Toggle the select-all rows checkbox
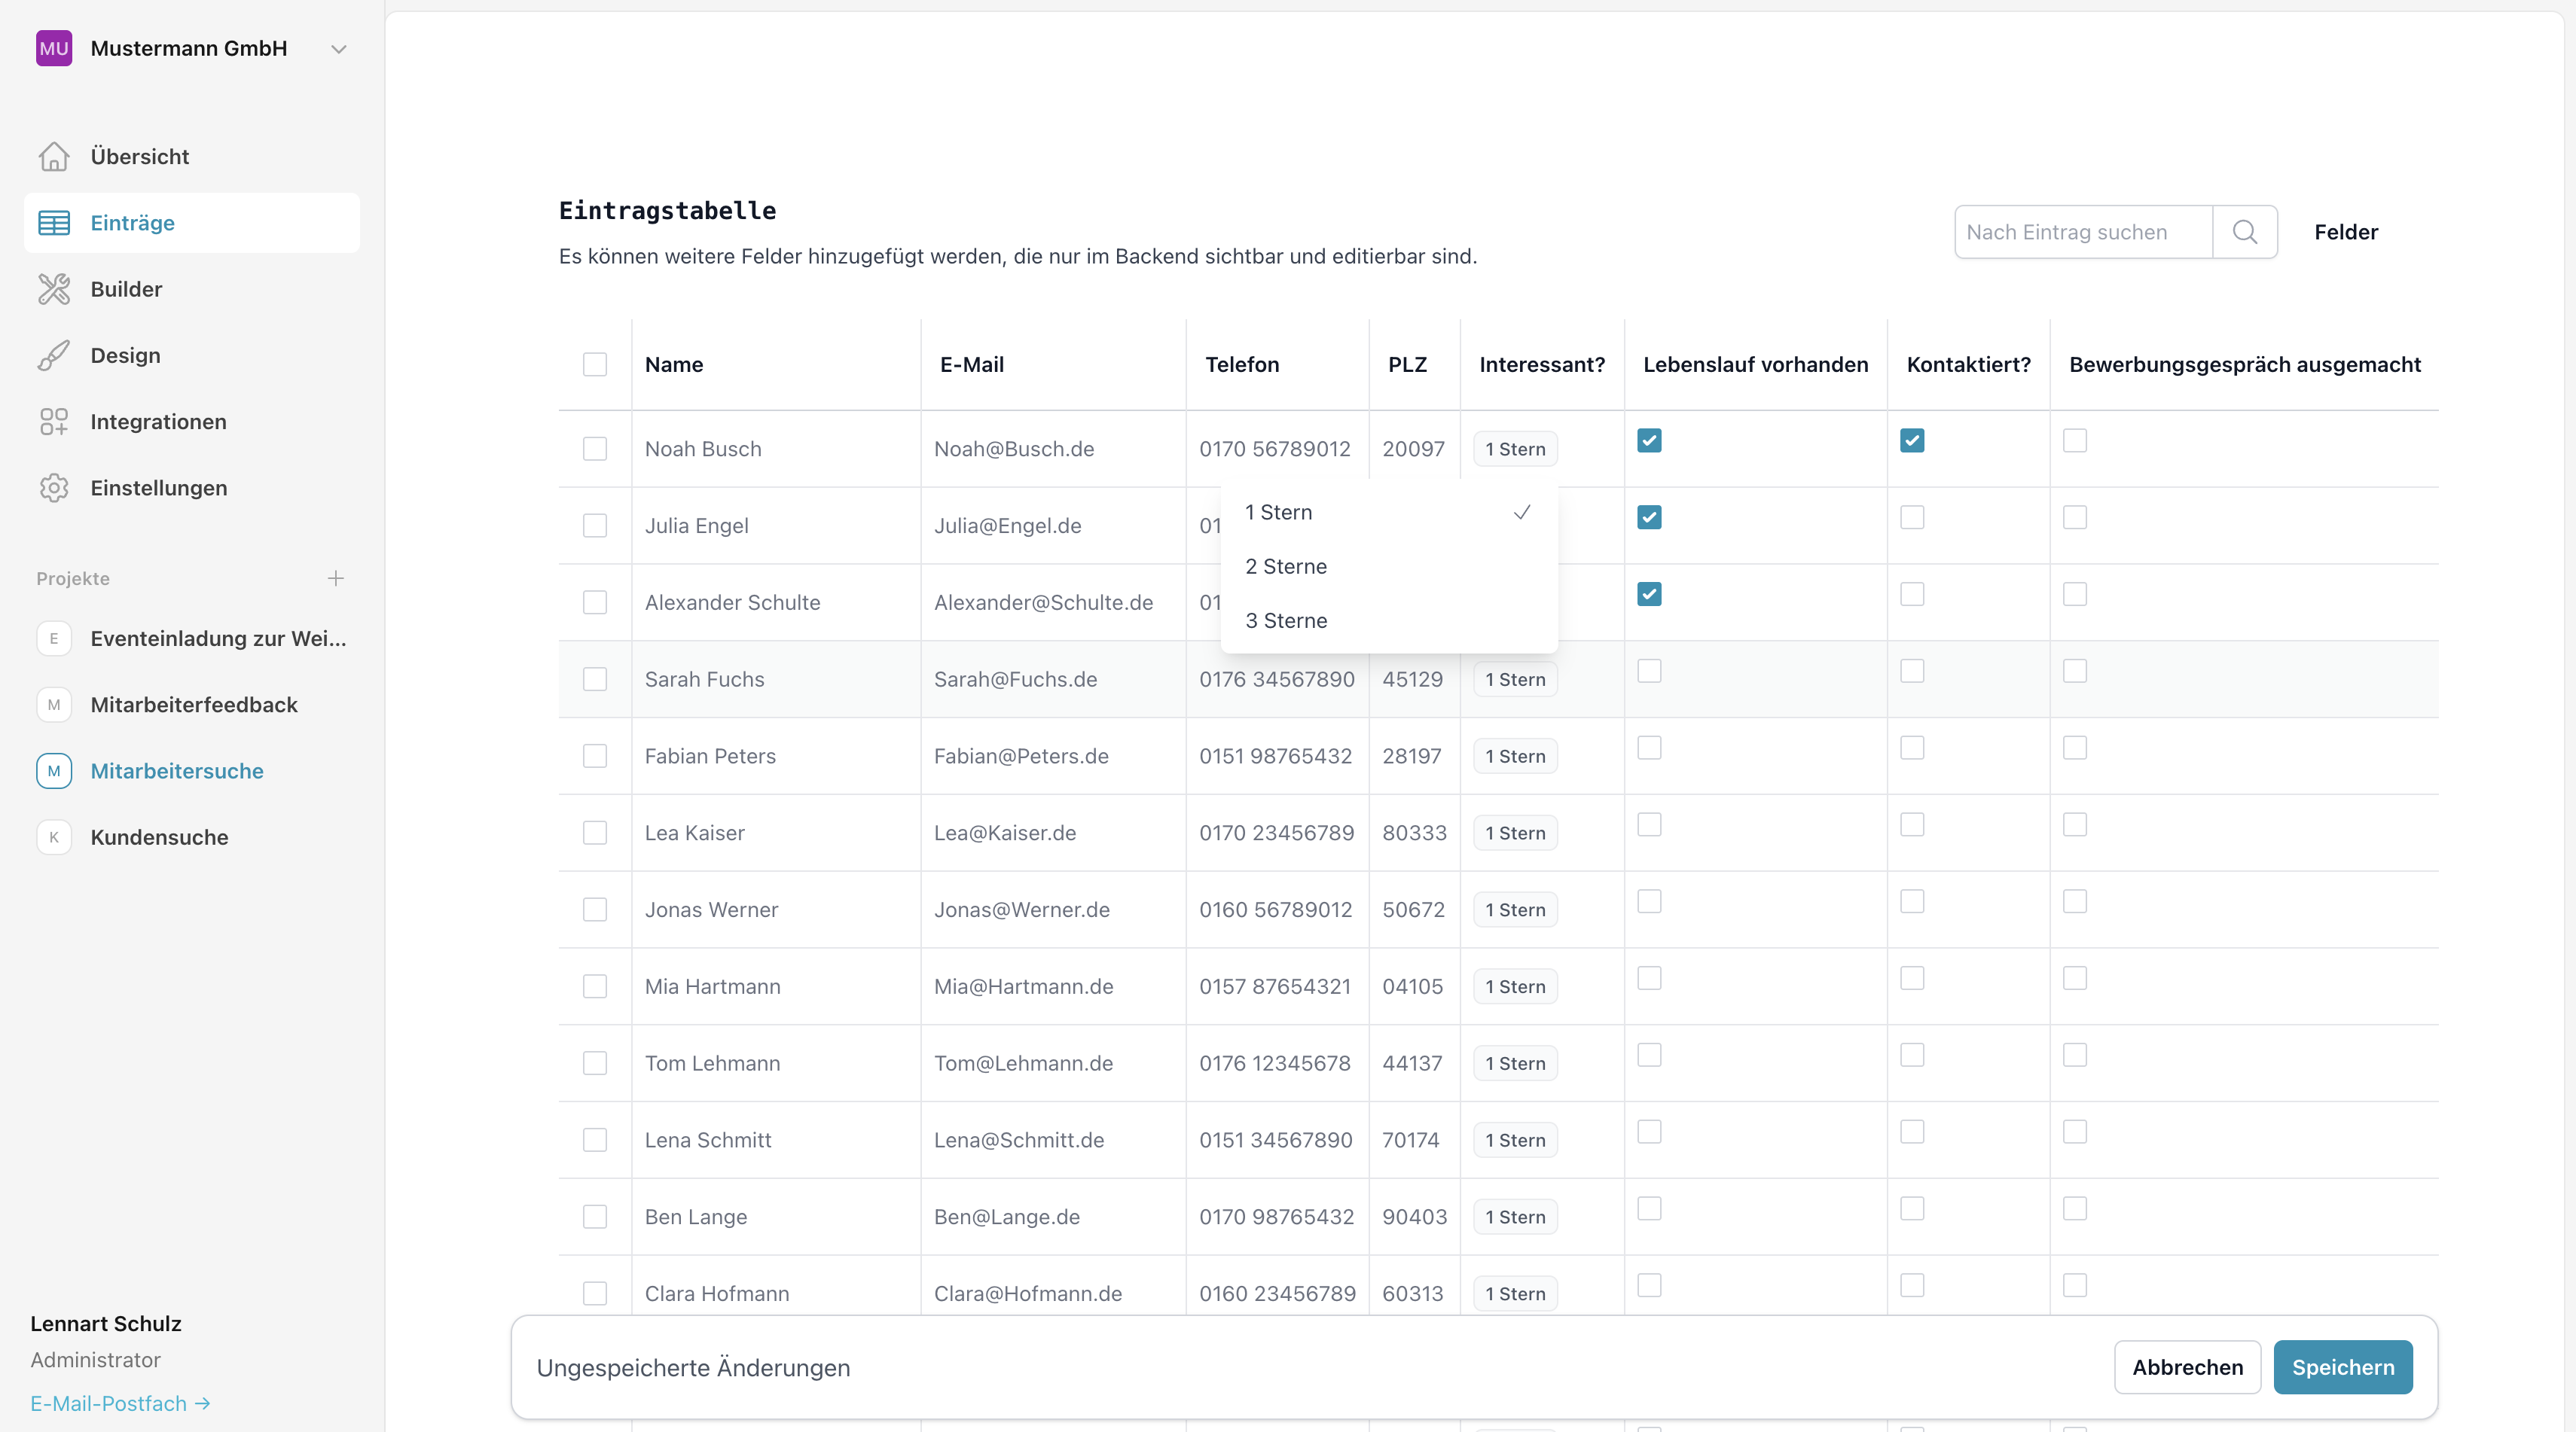This screenshot has width=2576, height=1432. (594, 364)
